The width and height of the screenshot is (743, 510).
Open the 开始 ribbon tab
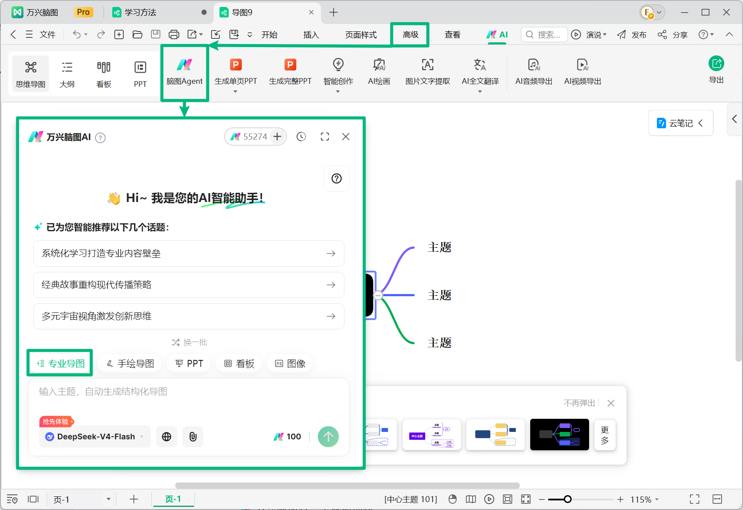click(269, 34)
